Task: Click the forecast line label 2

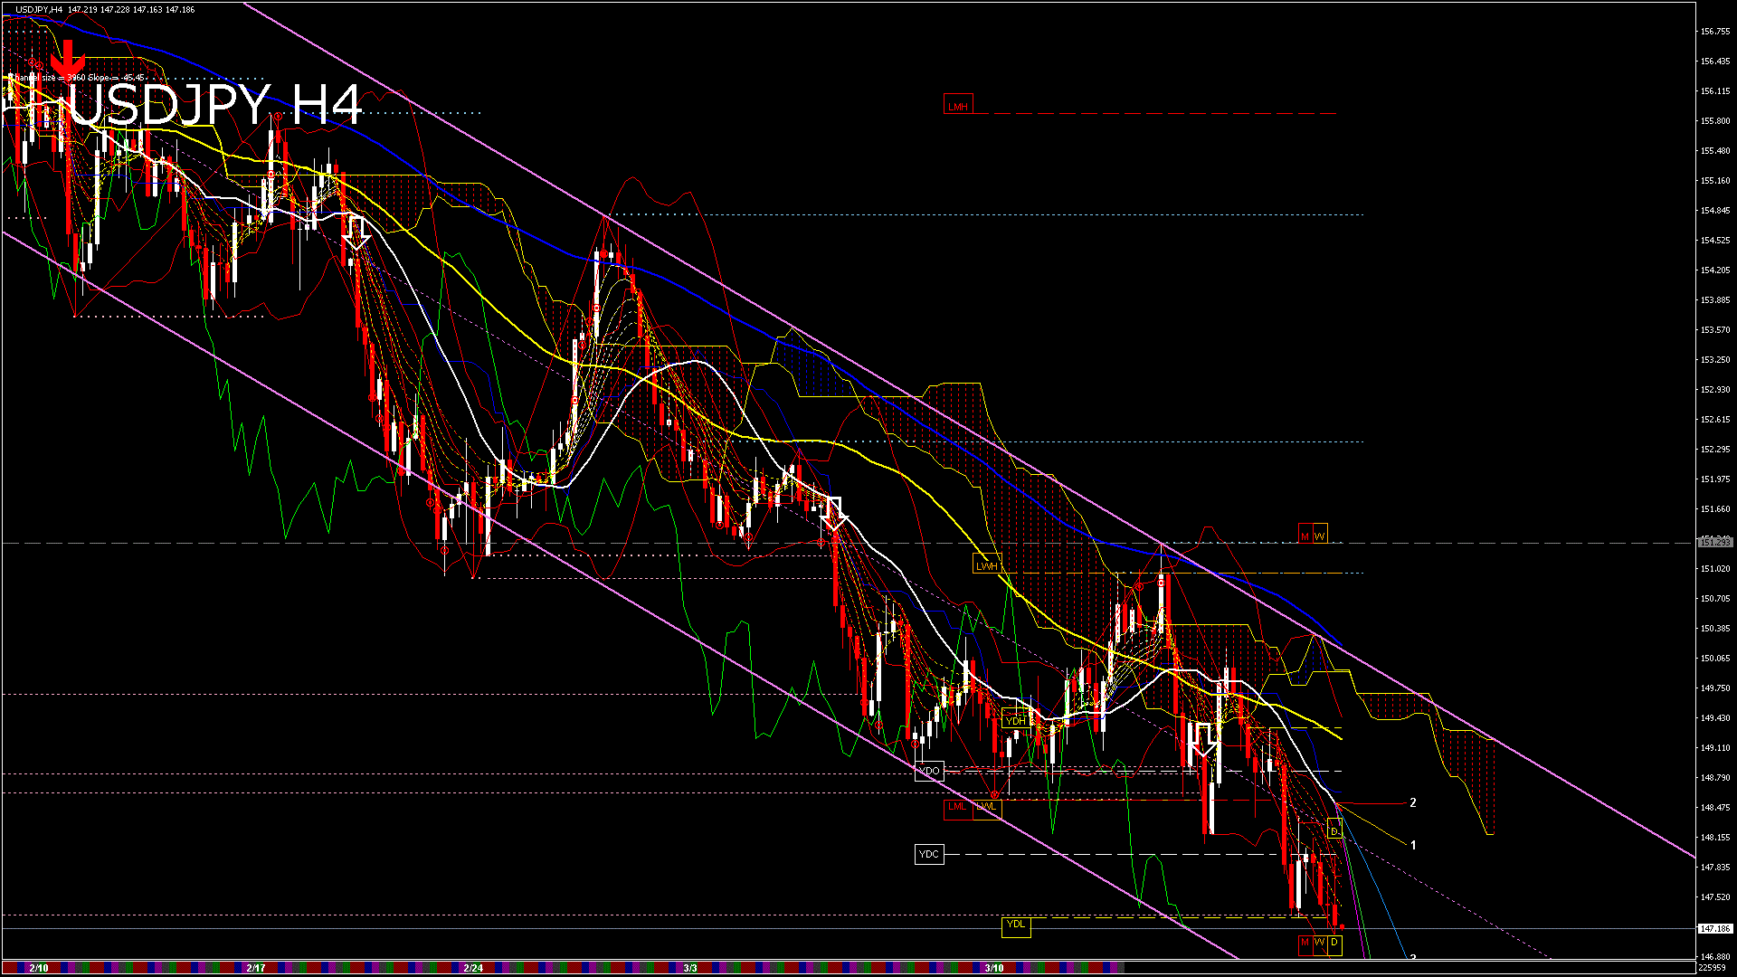Action: [1413, 802]
